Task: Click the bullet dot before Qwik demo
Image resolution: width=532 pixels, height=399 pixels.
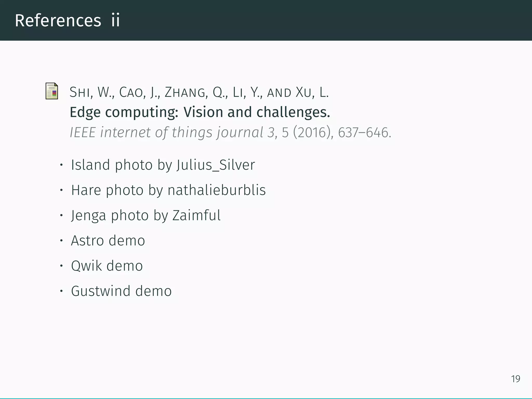Action: (61, 266)
